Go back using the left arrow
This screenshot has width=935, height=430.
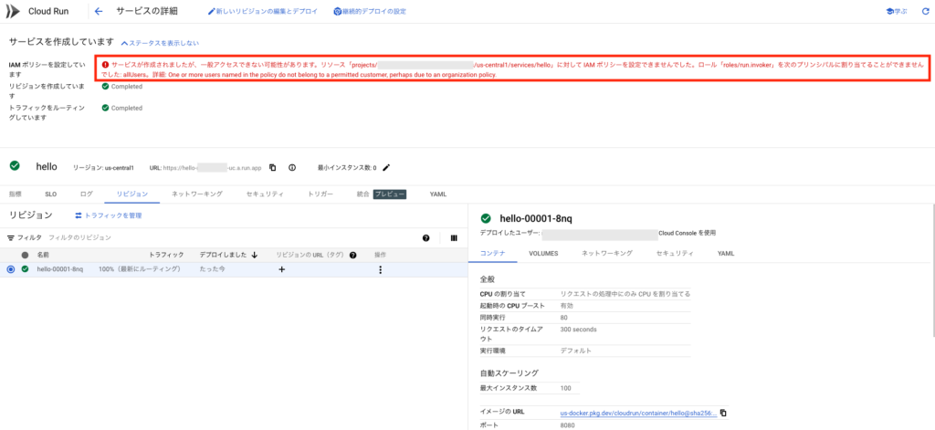coord(99,11)
